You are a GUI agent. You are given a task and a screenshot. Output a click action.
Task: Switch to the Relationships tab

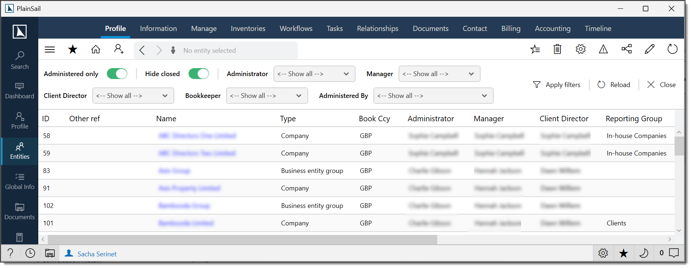coord(378,28)
